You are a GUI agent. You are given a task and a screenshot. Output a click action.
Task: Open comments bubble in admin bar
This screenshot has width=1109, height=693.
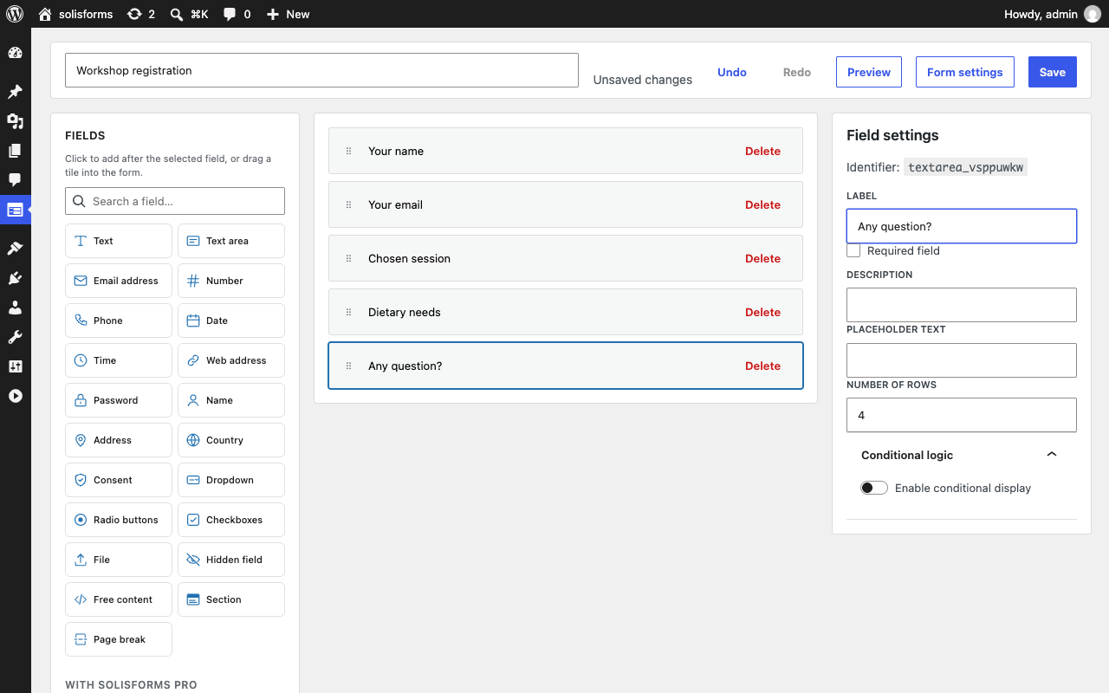(x=237, y=14)
